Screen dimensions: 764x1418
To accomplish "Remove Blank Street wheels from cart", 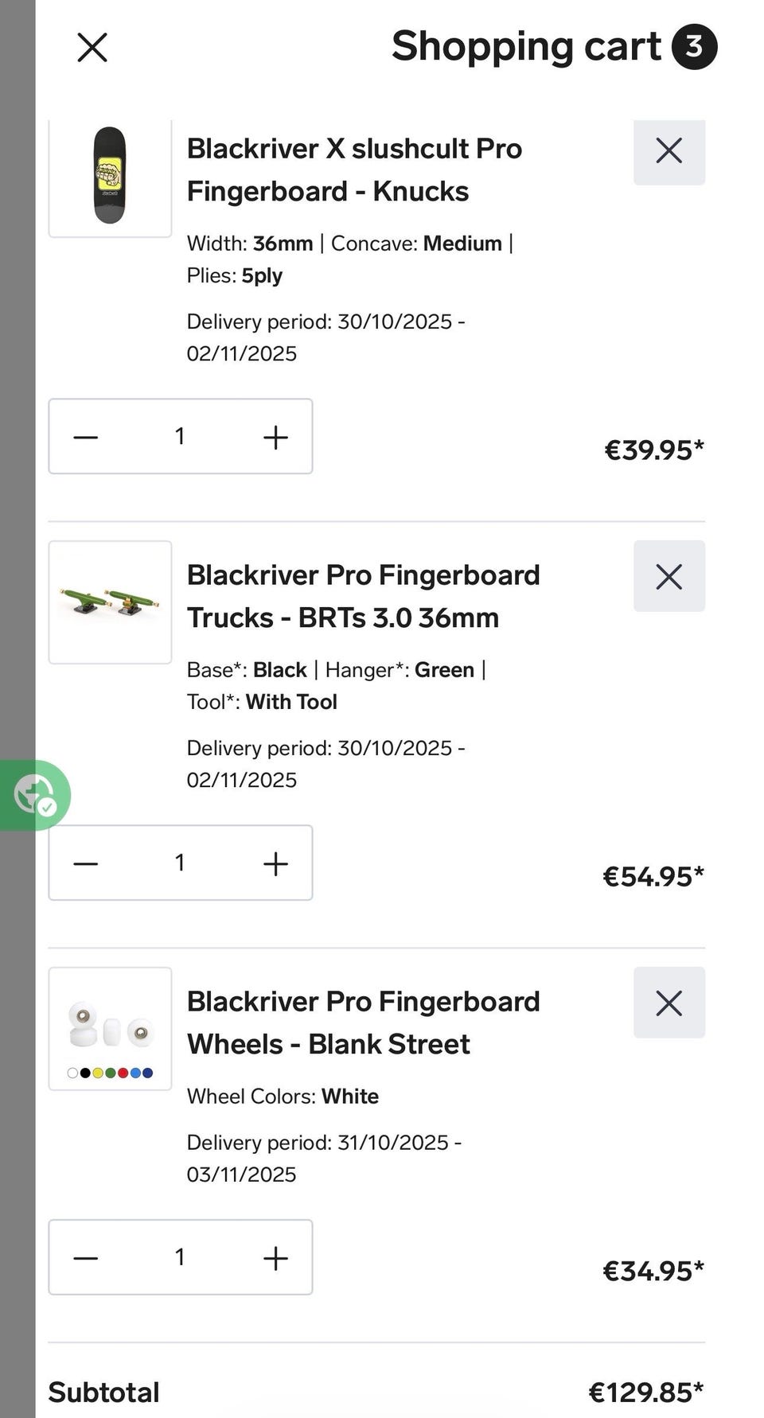I will [668, 1003].
